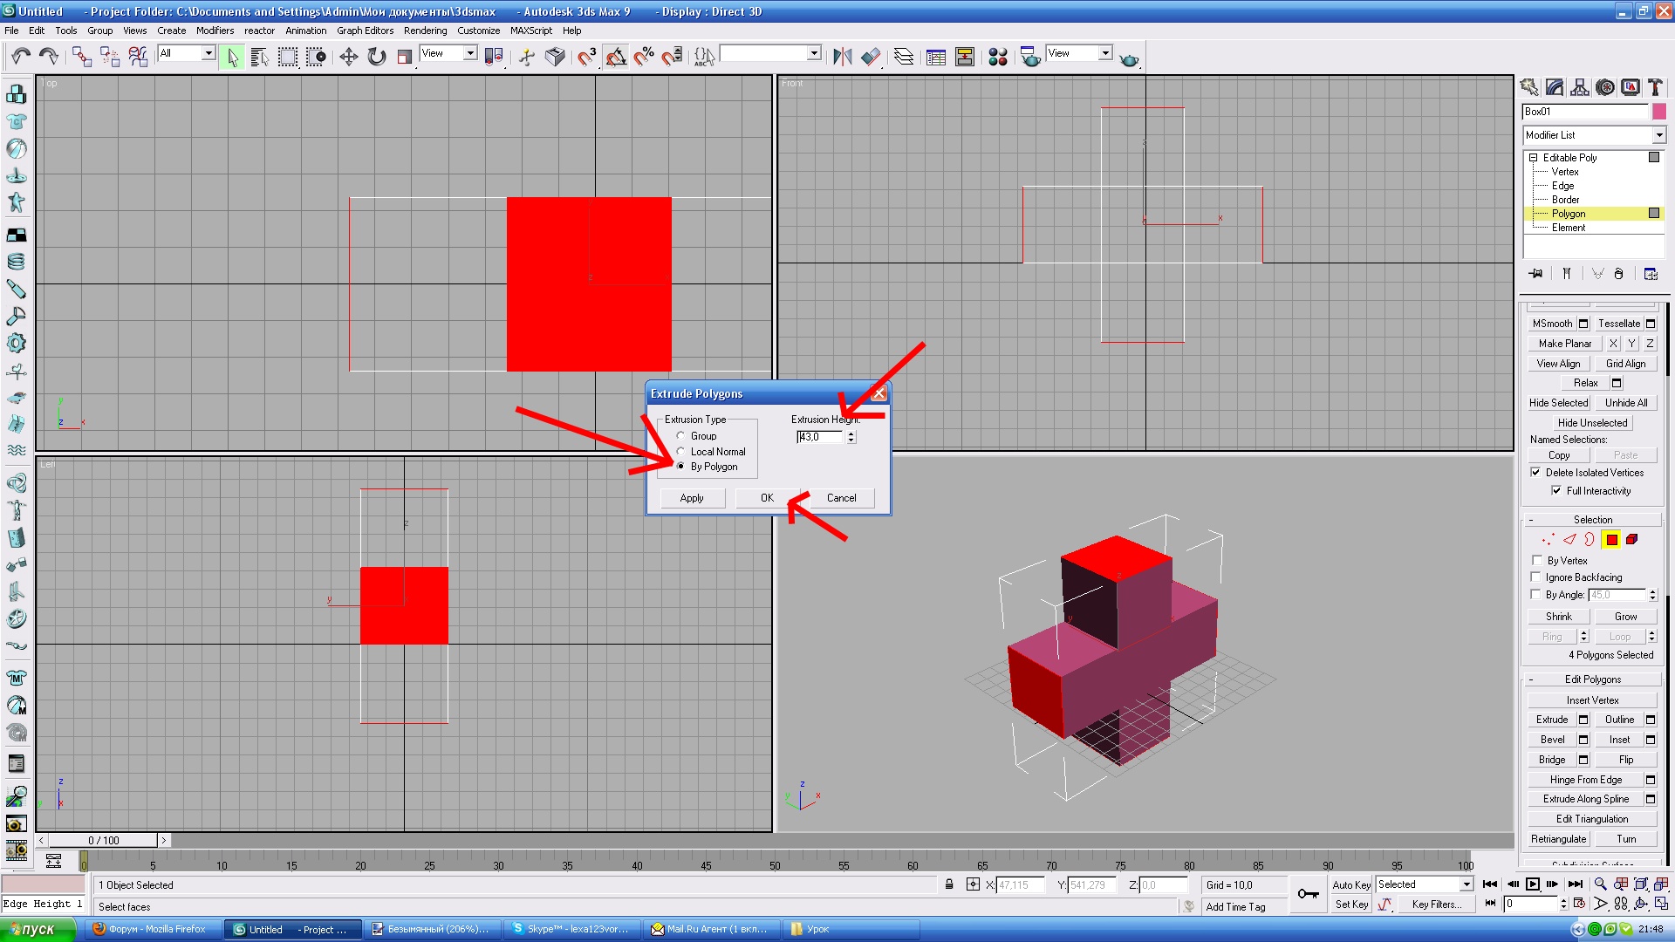Screen dimensions: 1675x942
Task: Choose the Local Normal radio option
Action: tap(681, 452)
